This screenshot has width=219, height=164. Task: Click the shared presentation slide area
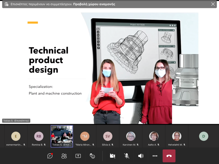tap(109, 68)
